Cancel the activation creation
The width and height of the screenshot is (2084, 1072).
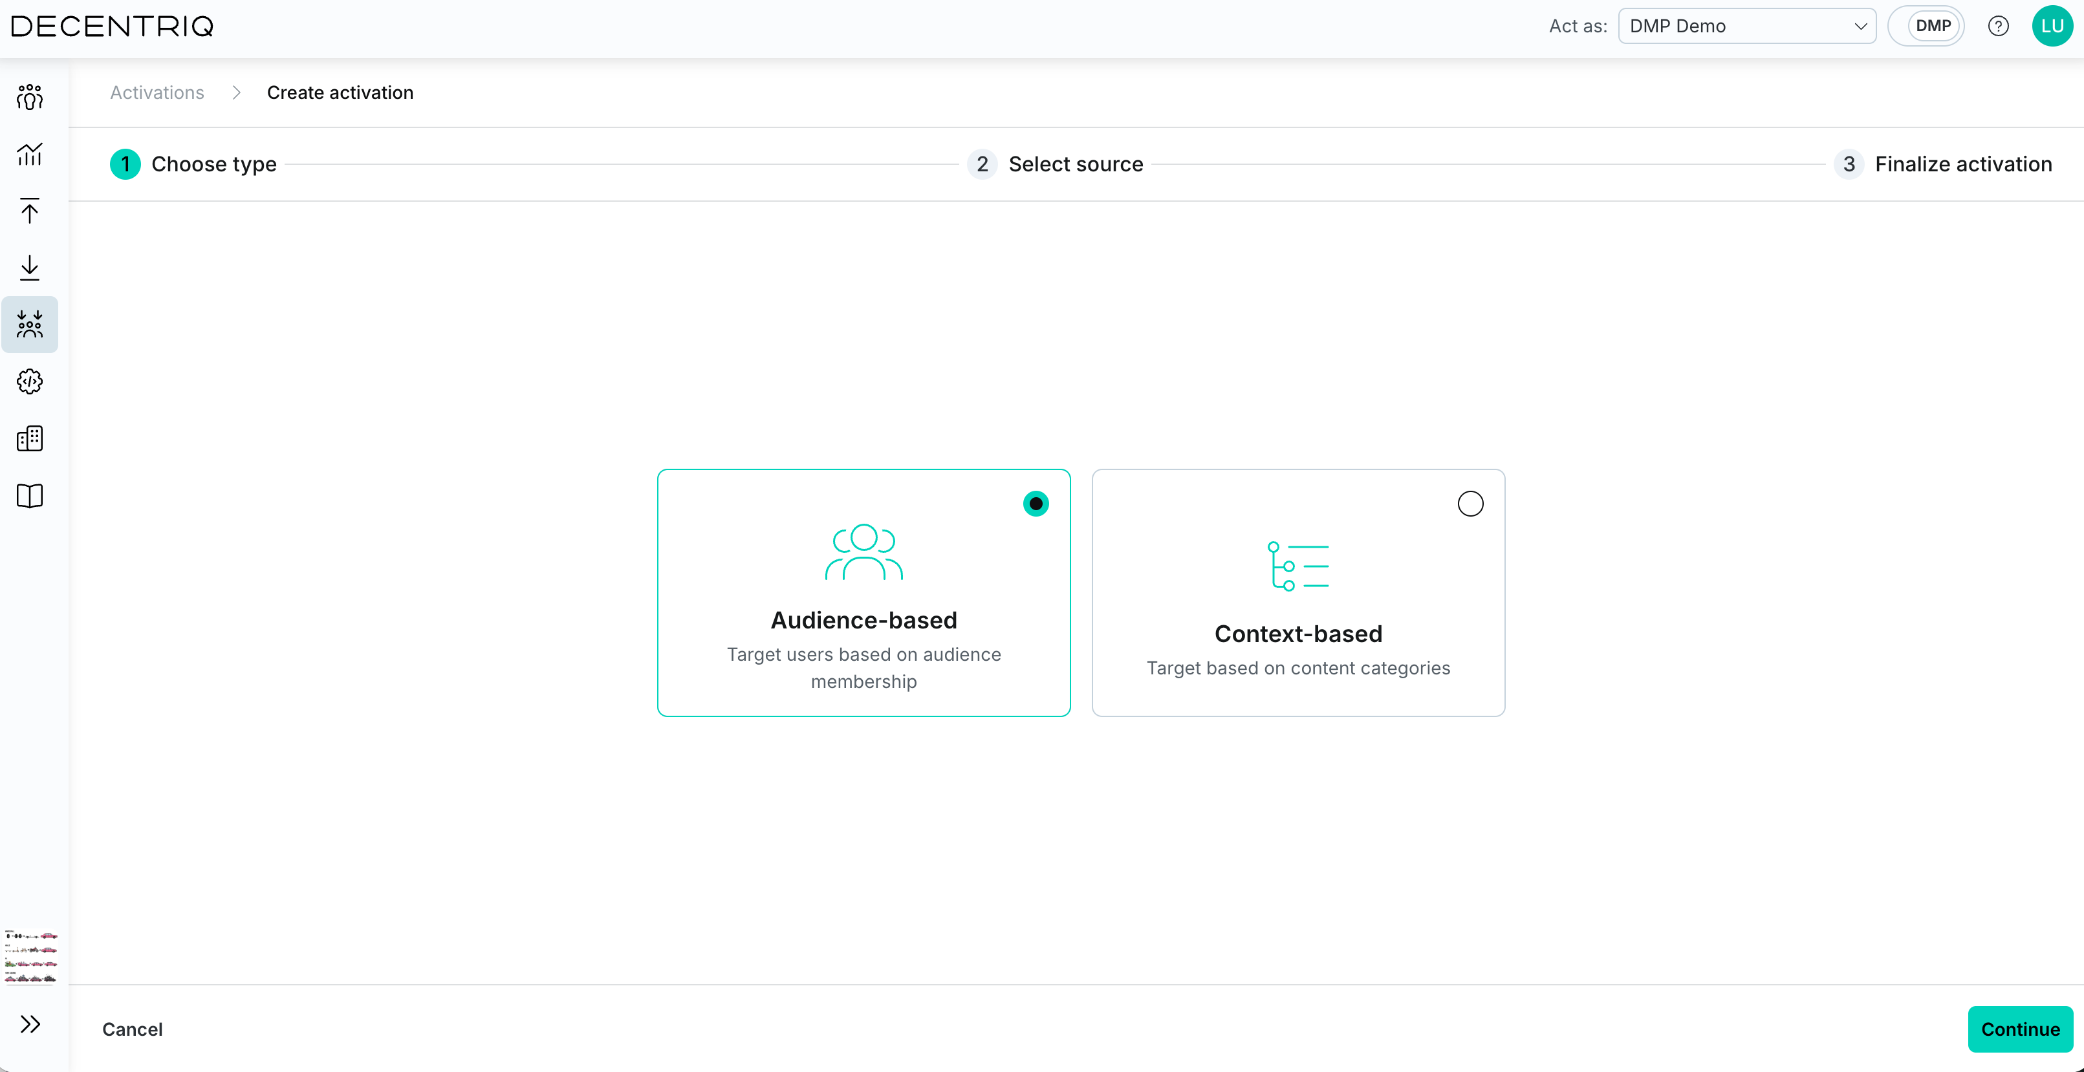133,1029
